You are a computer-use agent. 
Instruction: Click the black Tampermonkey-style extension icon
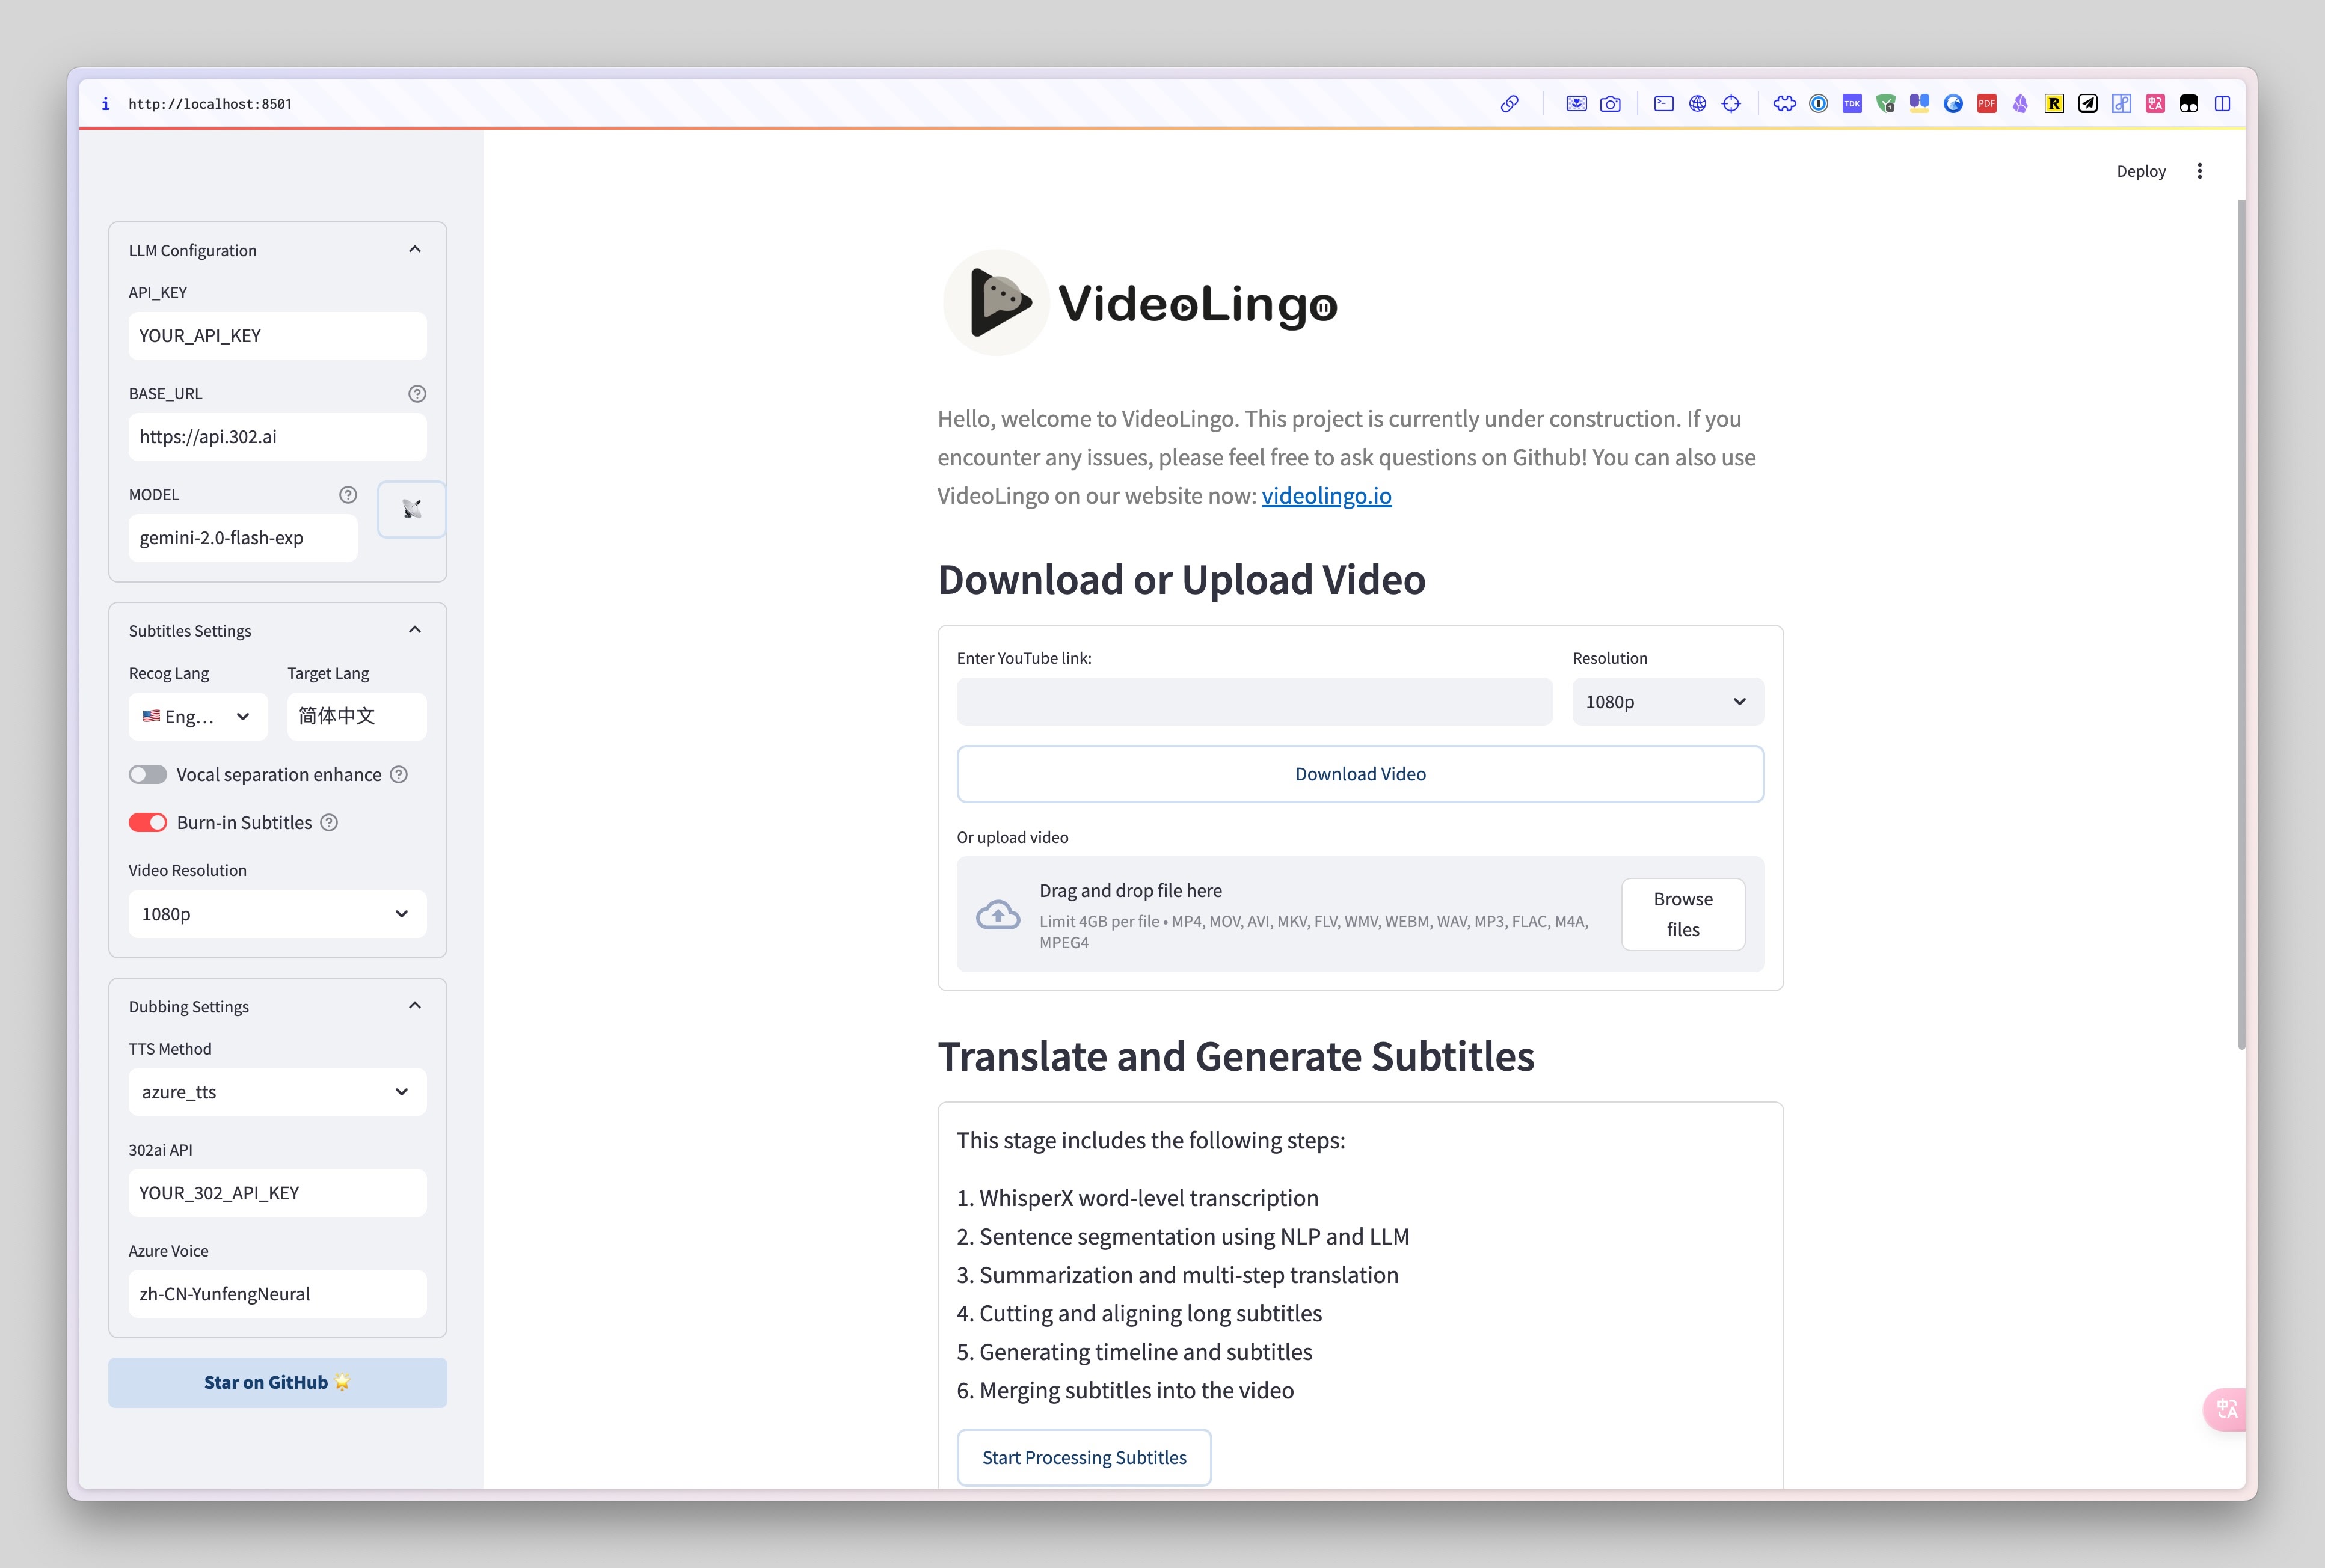tap(2189, 103)
